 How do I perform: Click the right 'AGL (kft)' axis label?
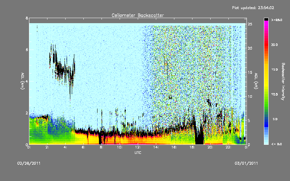pyautogui.click(x=256, y=81)
